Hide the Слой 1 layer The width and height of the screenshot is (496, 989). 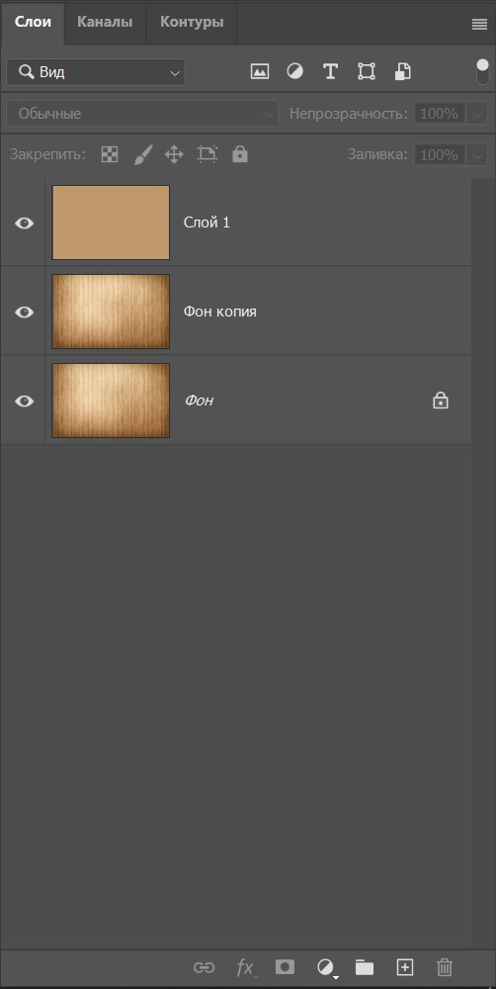pyautogui.click(x=24, y=223)
